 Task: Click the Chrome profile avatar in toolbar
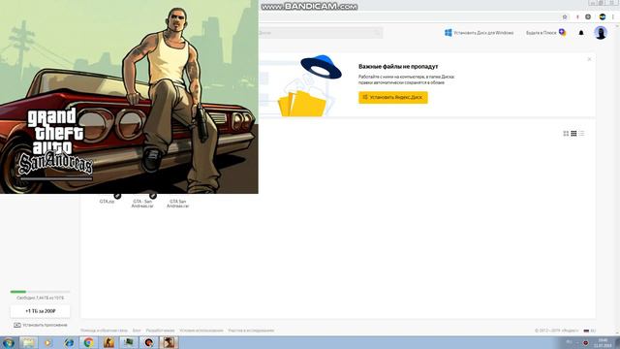pos(603,17)
